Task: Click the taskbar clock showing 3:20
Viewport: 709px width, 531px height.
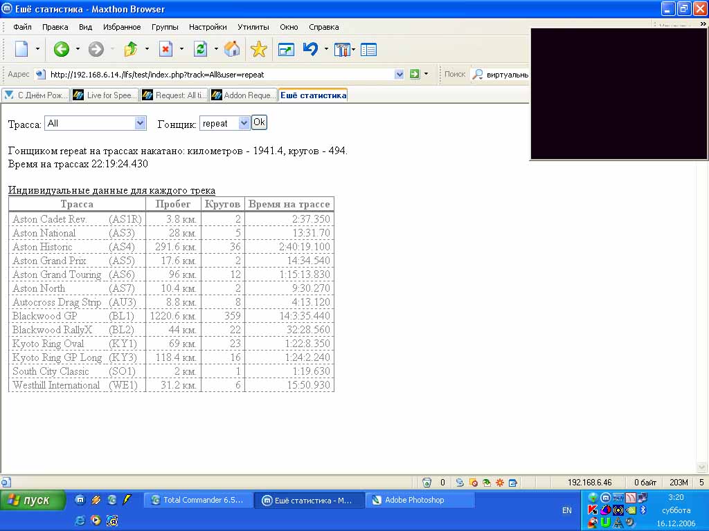Action: click(x=676, y=497)
